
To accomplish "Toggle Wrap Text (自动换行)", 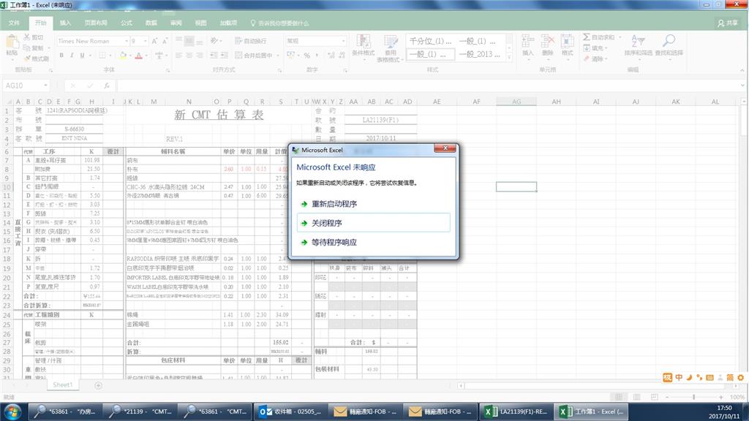I will [251, 41].
